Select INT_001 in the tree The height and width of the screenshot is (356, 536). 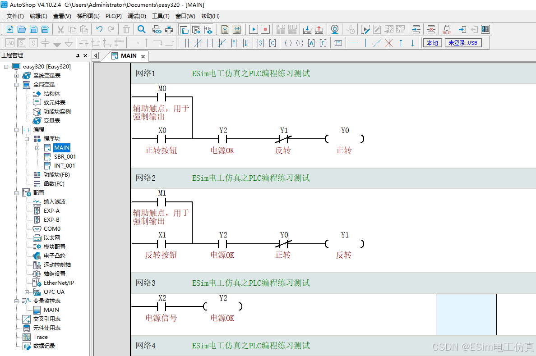[x=64, y=165]
